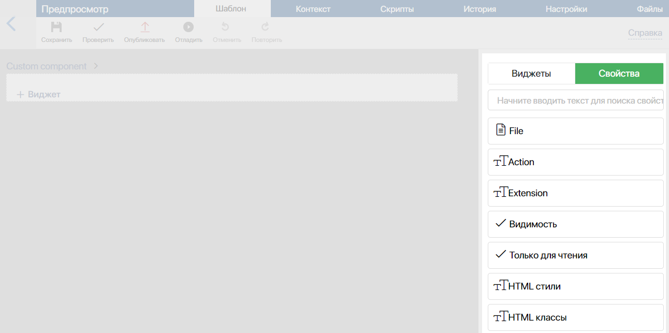Select the Action string property
The image size is (669, 333).
[575, 162]
